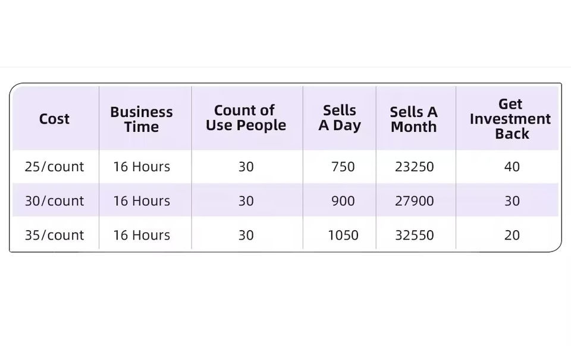Click the 40 investment back value
Viewport: 571px width, 346px height.
tap(512, 167)
